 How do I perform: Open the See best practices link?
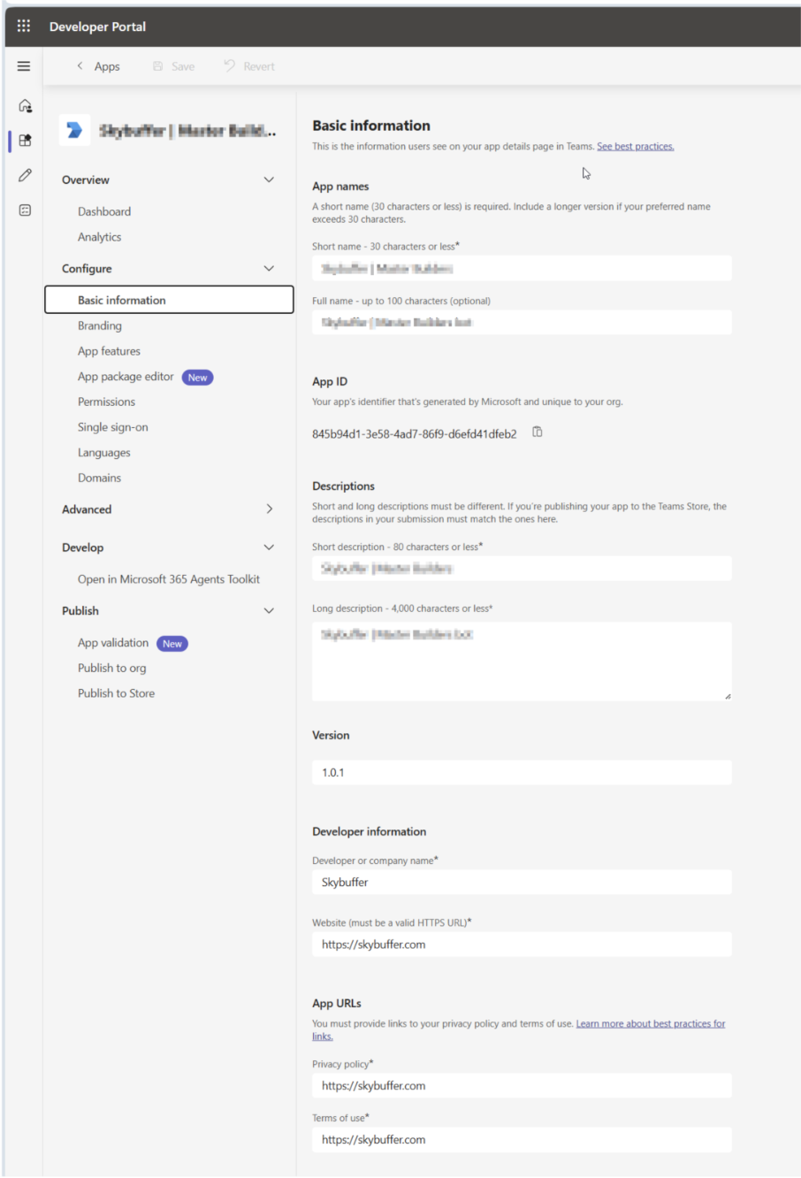point(635,147)
